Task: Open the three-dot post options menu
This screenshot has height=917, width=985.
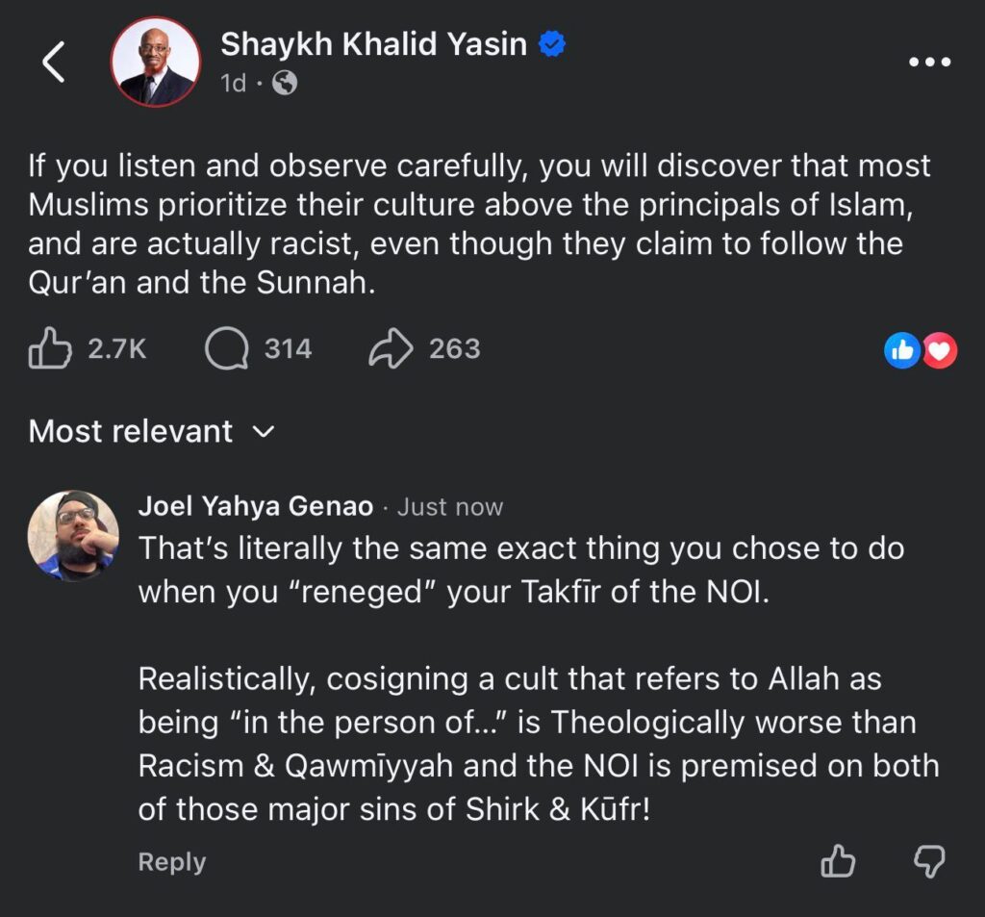Action: click(x=929, y=63)
